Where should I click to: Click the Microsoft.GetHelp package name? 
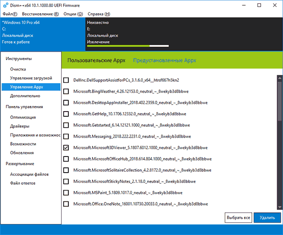(130, 114)
